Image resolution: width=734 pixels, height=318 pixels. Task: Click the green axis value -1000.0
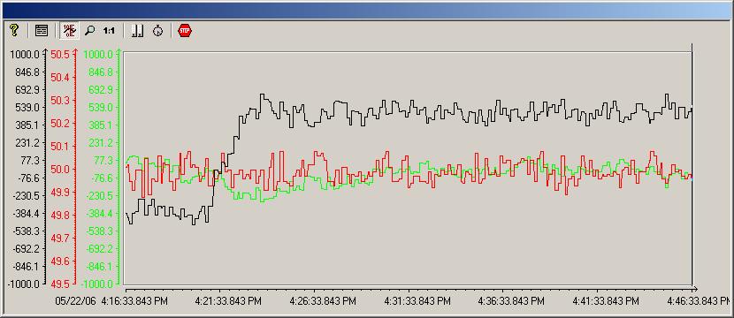[x=97, y=284]
